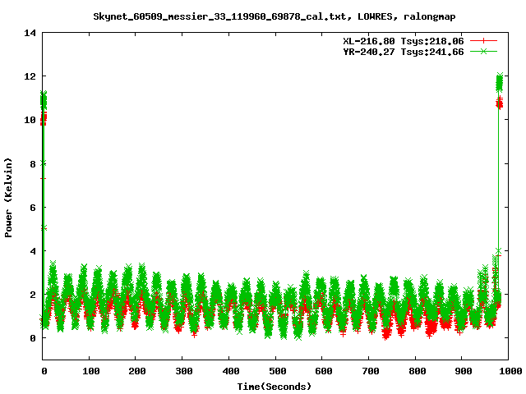The height and width of the screenshot is (394, 526).
Task: Click the x-axis tick label 900
Action: click(464, 371)
